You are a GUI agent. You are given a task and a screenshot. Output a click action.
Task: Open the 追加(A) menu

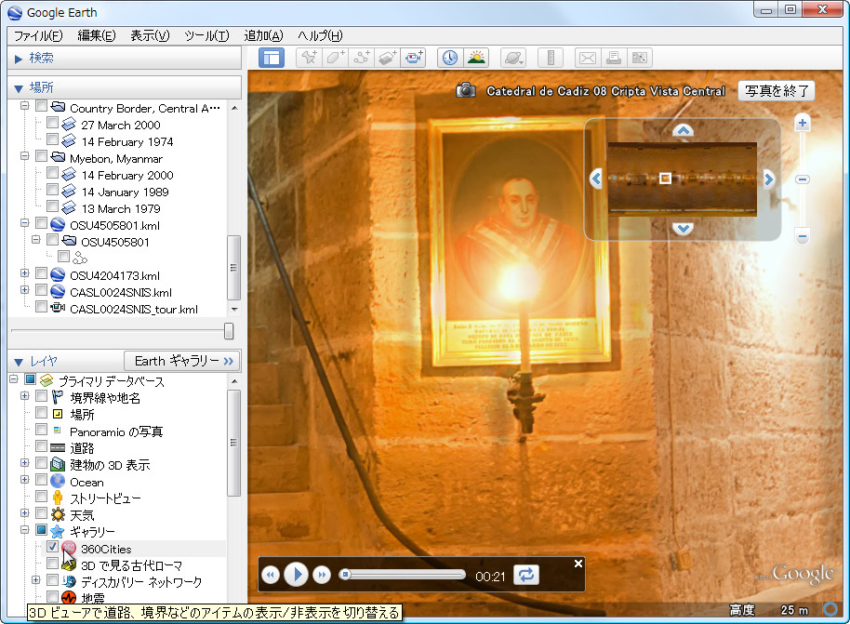[263, 35]
